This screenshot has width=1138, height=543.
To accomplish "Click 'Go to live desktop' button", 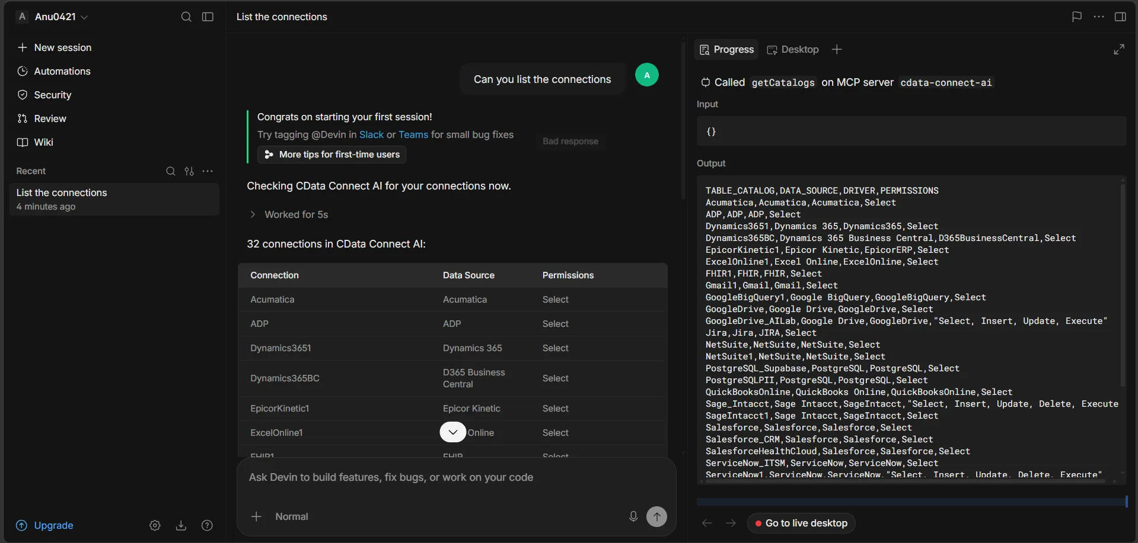I will pyautogui.click(x=801, y=523).
